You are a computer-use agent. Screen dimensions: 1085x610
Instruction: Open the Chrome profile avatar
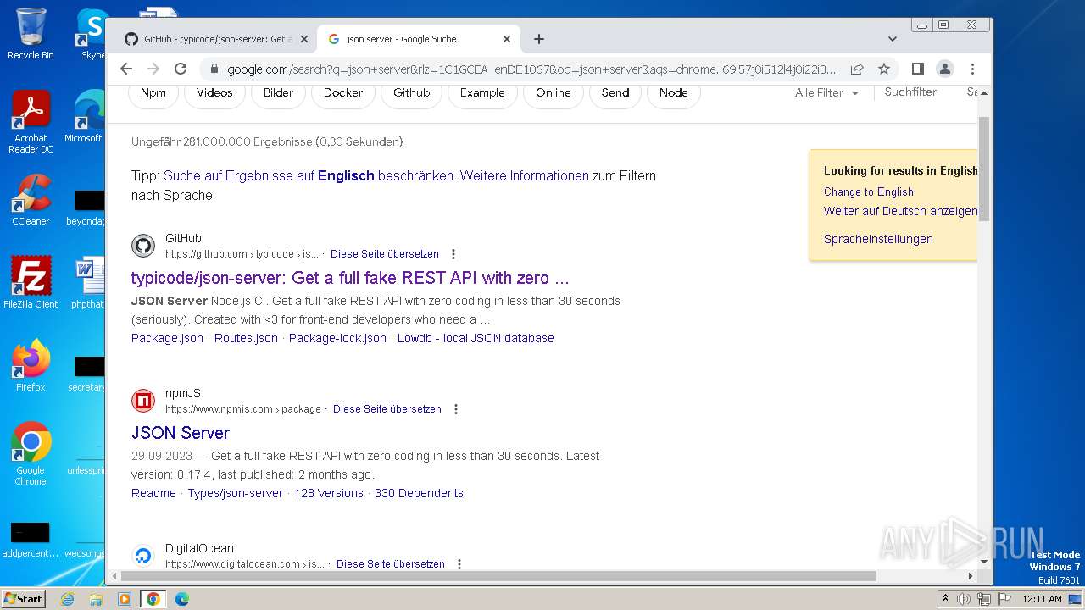coord(945,69)
